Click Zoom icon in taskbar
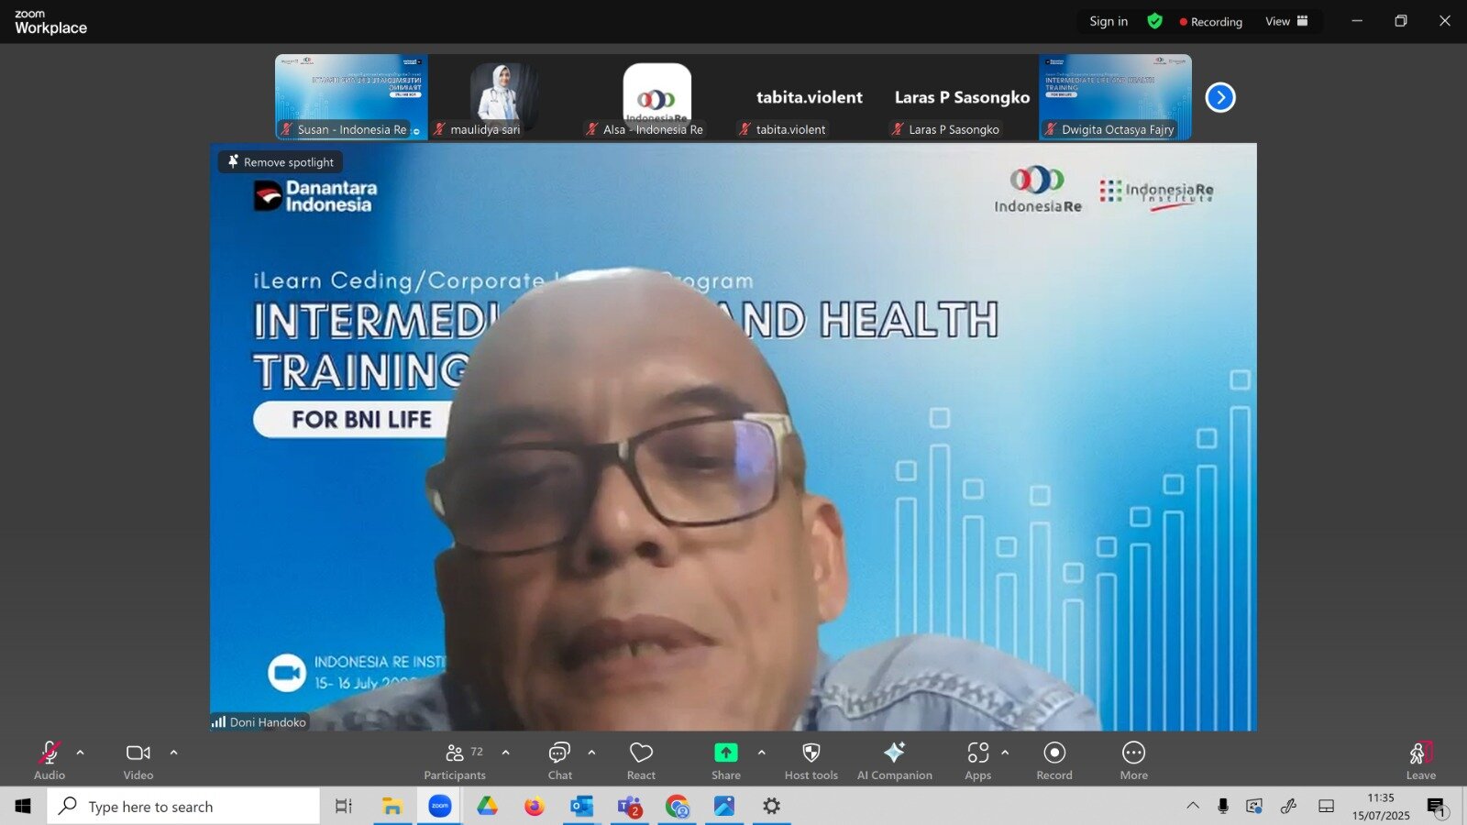The height and width of the screenshot is (825, 1467). [440, 807]
